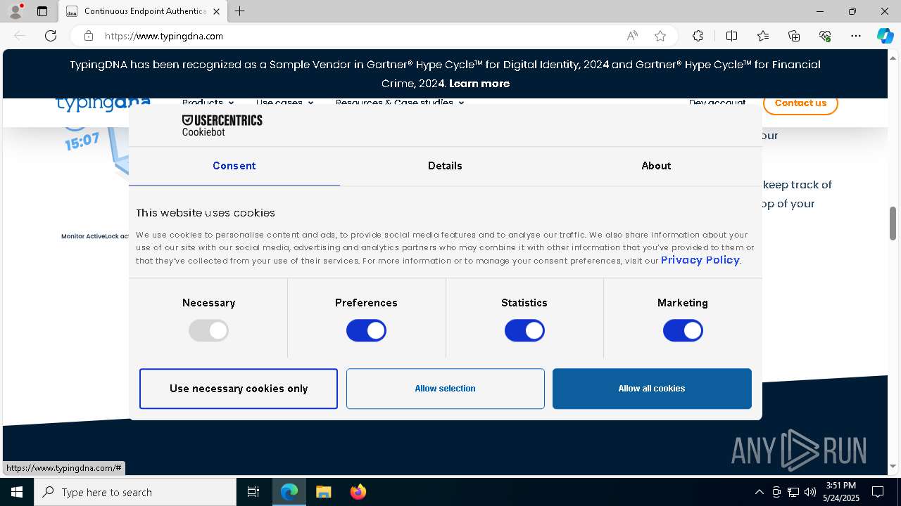Expand the Products menu
901x506 pixels.
208,103
